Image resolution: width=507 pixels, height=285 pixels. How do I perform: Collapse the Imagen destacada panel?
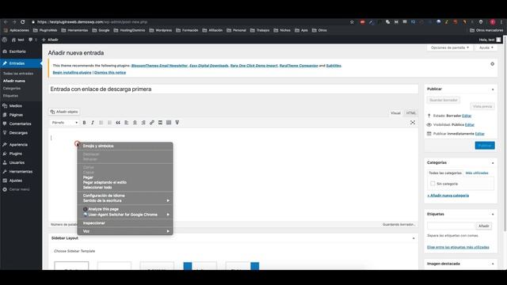493,264
